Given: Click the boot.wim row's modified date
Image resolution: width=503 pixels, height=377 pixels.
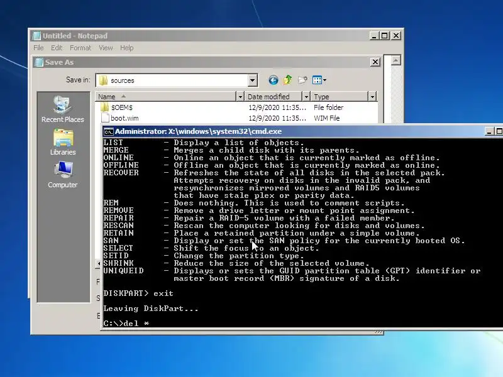Looking at the screenshot, I should click(277, 118).
